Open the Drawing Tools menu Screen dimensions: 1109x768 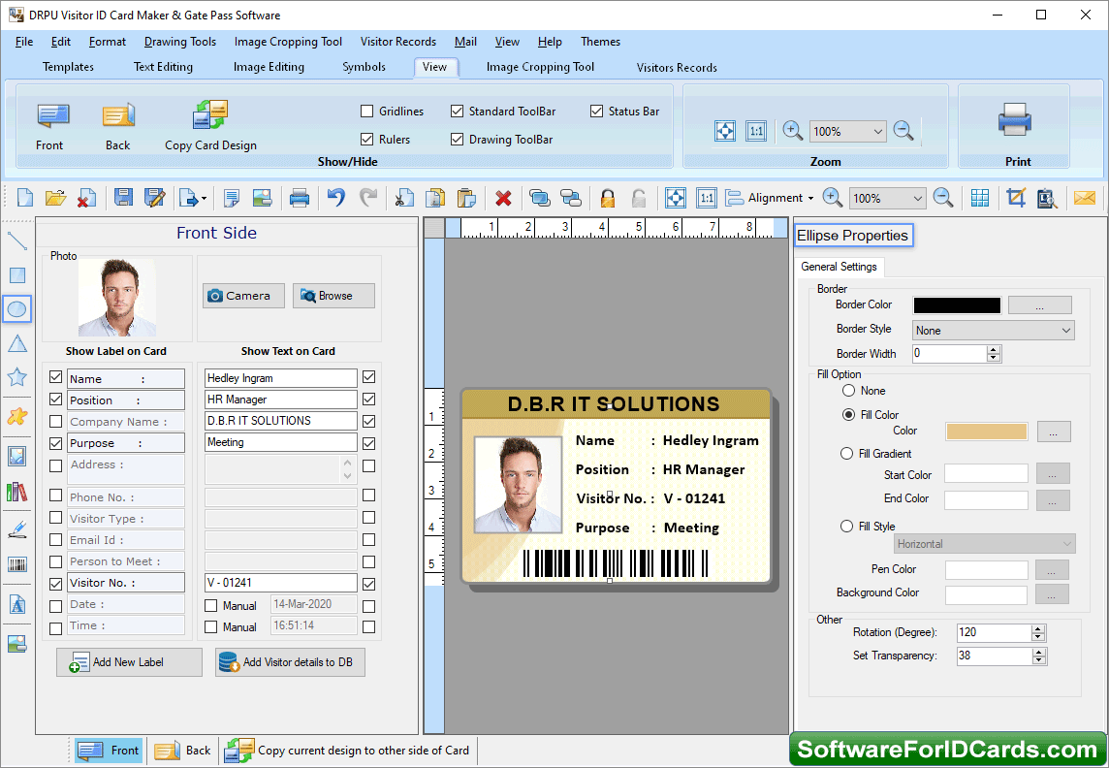click(x=180, y=42)
